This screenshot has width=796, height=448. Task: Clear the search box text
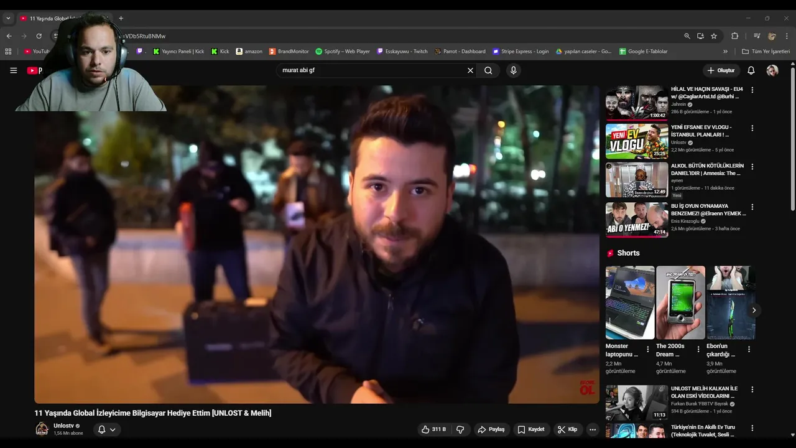[x=470, y=70]
